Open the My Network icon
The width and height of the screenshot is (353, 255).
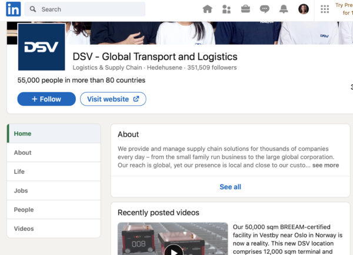point(227,9)
